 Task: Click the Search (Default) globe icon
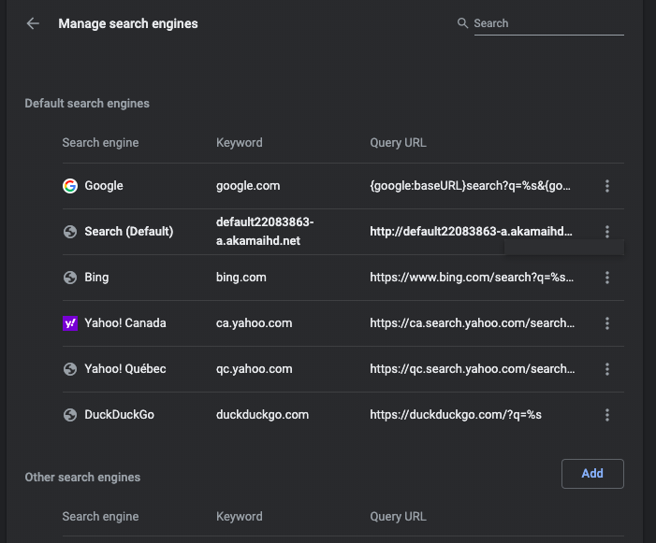70,232
